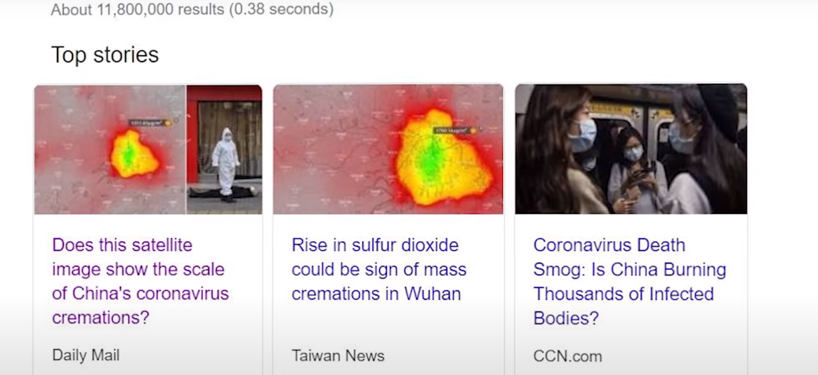Click the Top stories heading
The height and width of the screenshot is (375, 818).
coord(105,55)
